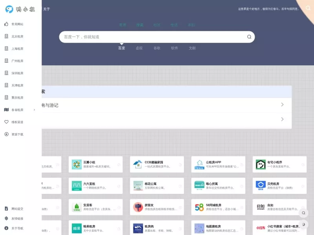This screenshot has width=314, height=235.
Task: Select the 文献 search option
Action: point(192,48)
